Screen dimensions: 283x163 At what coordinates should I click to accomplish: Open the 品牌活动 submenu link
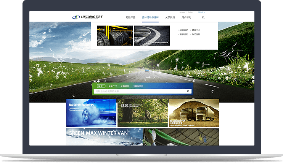point(184,30)
